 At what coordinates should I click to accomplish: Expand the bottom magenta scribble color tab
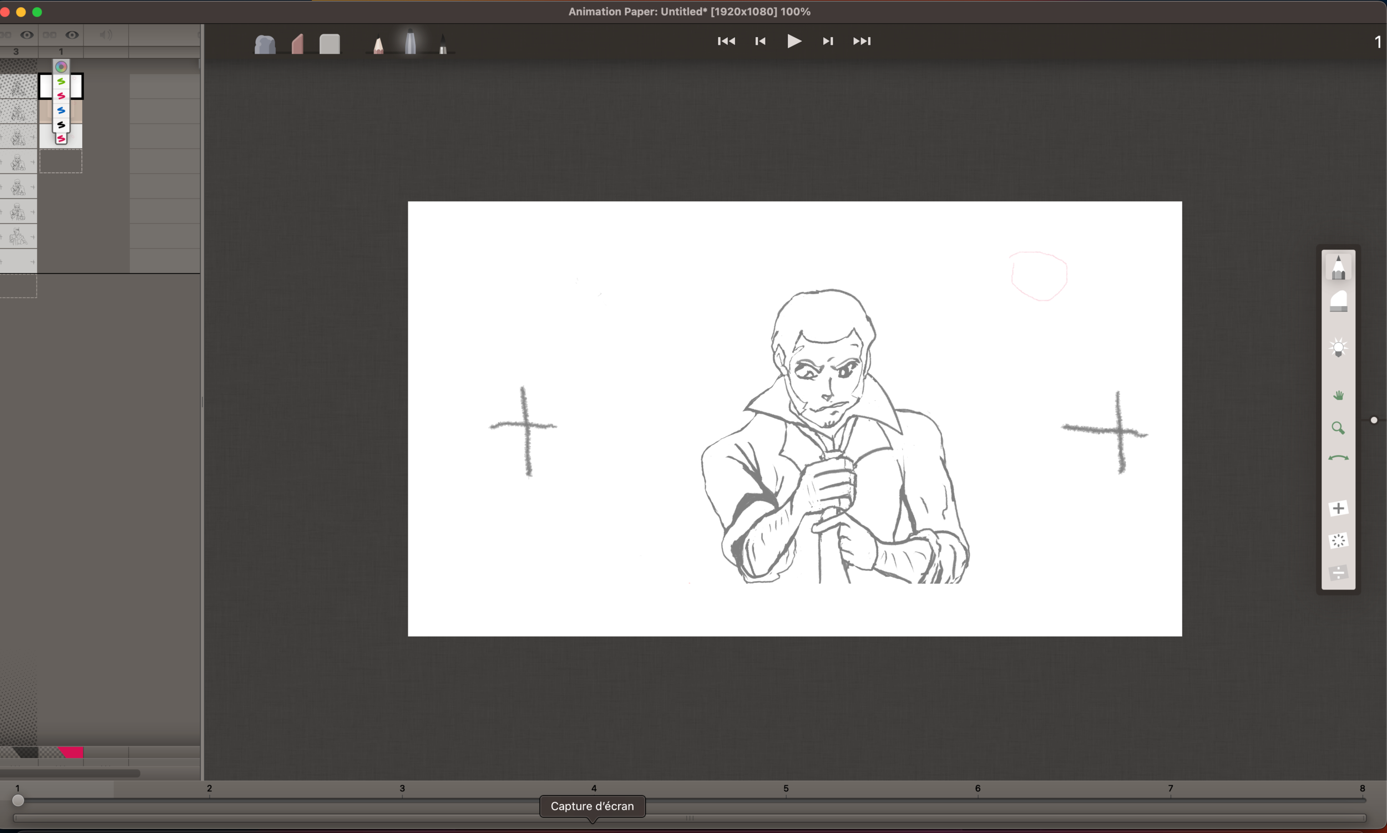point(61,139)
